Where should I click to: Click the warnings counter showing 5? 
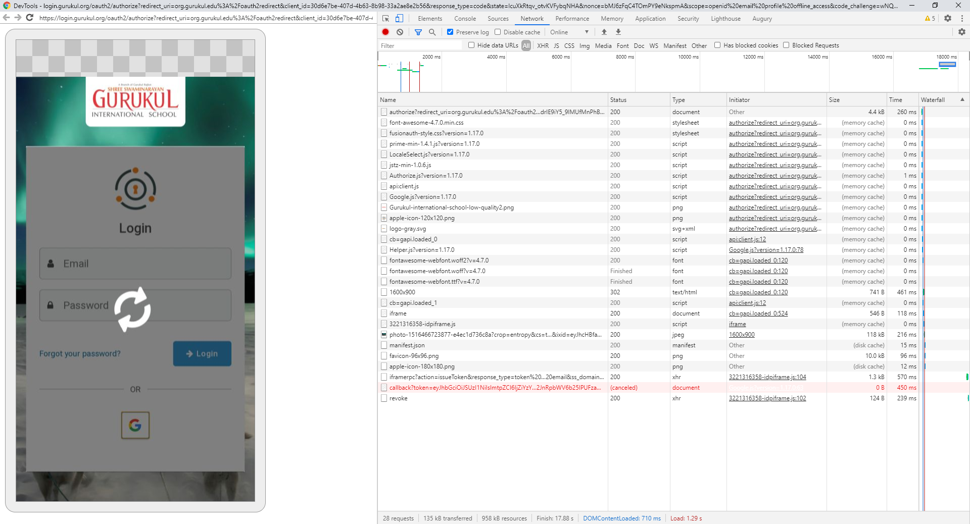click(x=930, y=18)
